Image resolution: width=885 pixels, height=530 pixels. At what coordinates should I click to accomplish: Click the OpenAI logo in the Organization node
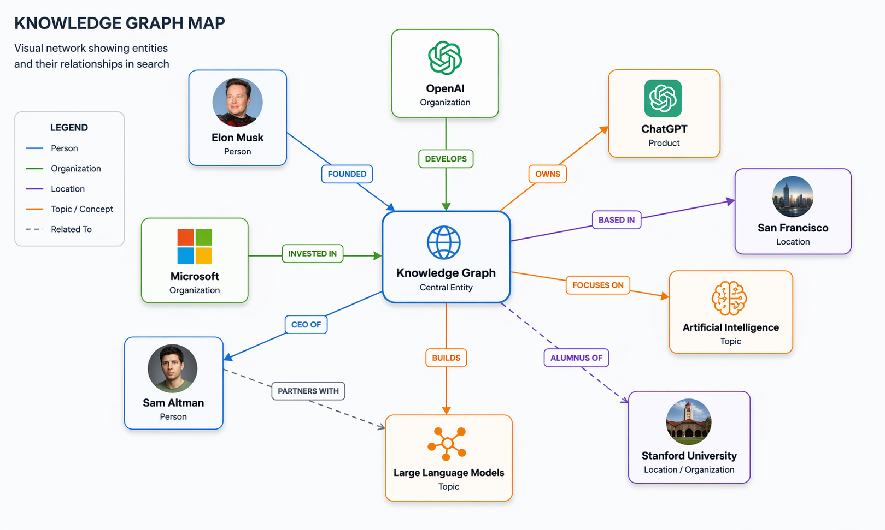(445, 58)
